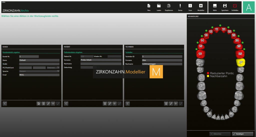Click the Neu toolbar icon
The height and width of the screenshot is (137, 256).
(149, 6)
